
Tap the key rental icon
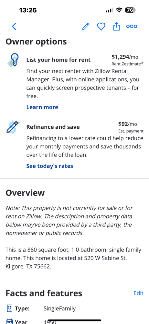(13, 60)
